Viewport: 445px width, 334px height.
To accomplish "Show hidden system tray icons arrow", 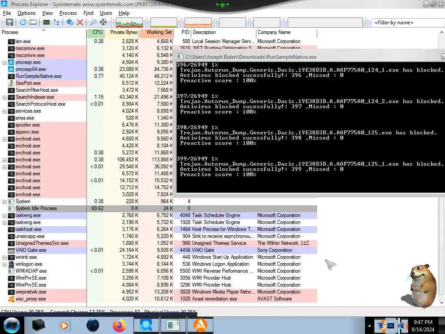I will 369,326.
